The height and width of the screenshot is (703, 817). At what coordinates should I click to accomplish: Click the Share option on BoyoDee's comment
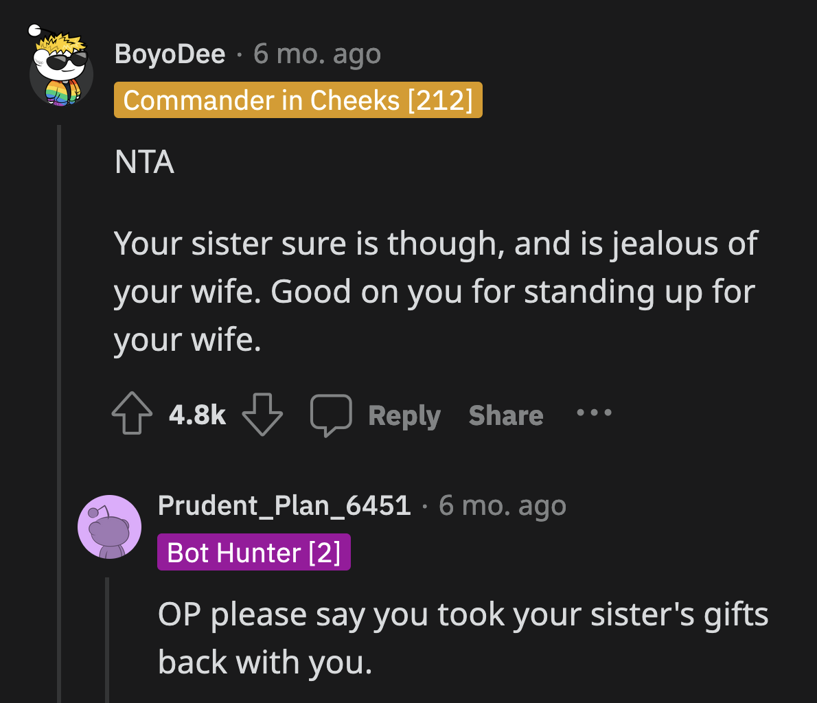pos(506,414)
